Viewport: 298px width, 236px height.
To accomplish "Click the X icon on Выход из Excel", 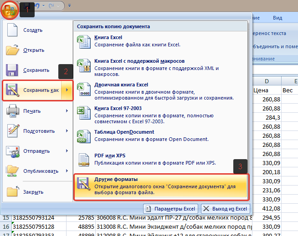I will coord(206,209).
